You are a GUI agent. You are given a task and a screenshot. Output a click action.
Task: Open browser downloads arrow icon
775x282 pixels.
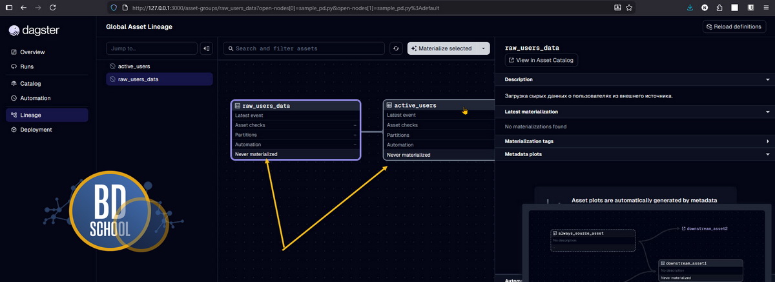point(690,8)
